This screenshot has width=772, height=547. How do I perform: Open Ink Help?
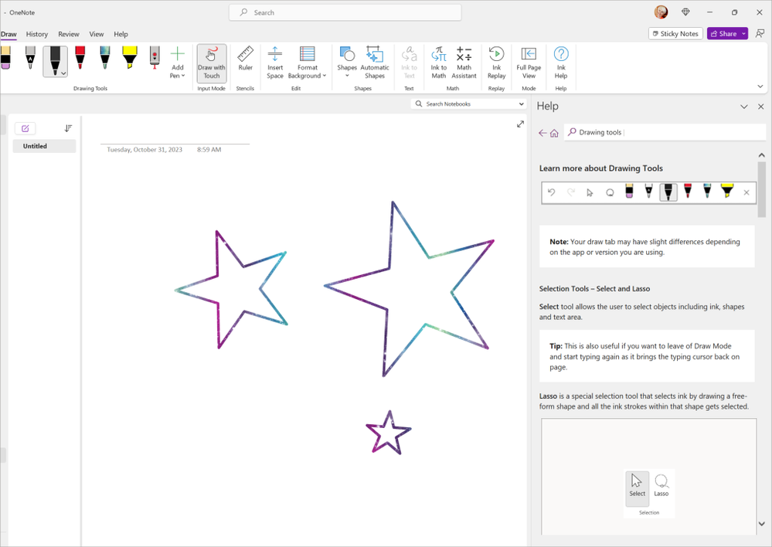561,63
